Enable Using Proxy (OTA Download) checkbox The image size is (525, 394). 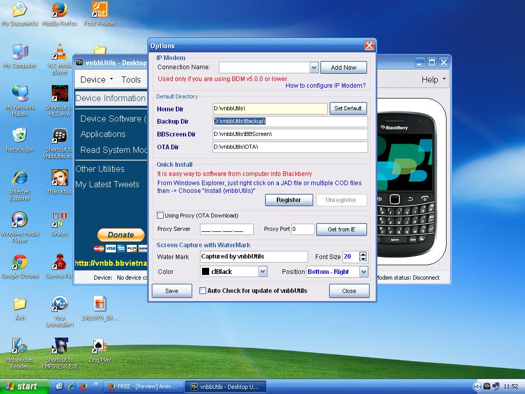click(x=160, y=215)
